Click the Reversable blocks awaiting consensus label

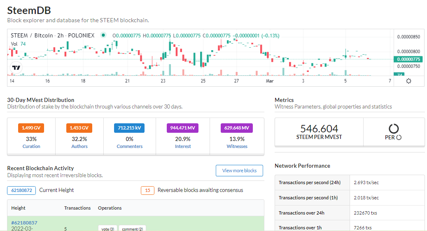tap(200, 190)
